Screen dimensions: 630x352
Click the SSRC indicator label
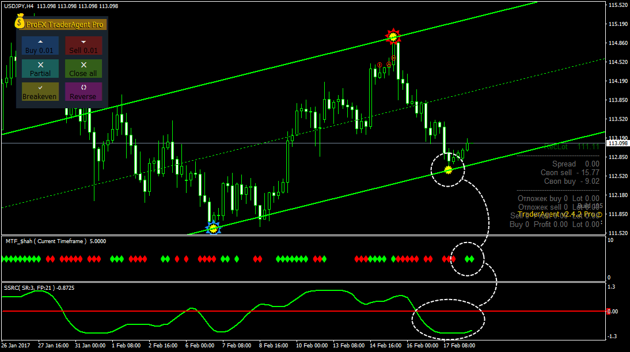39,287
